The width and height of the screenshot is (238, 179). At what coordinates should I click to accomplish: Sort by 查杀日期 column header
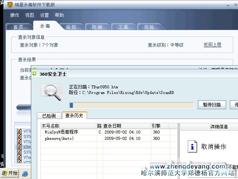126,126
